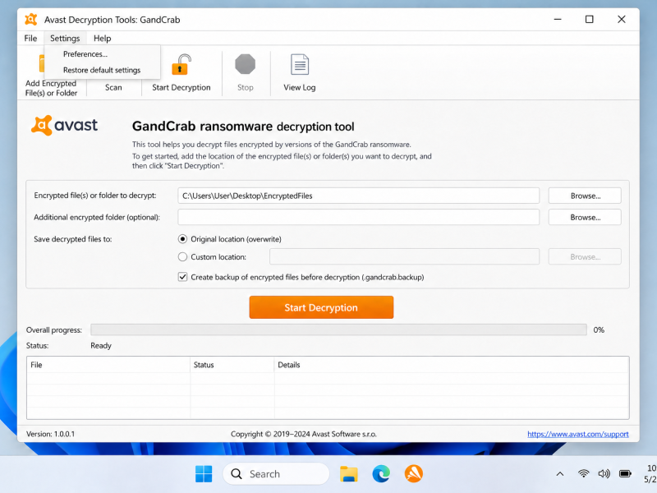
Task: Open the View Log document icon
Action: click(300, 65)
